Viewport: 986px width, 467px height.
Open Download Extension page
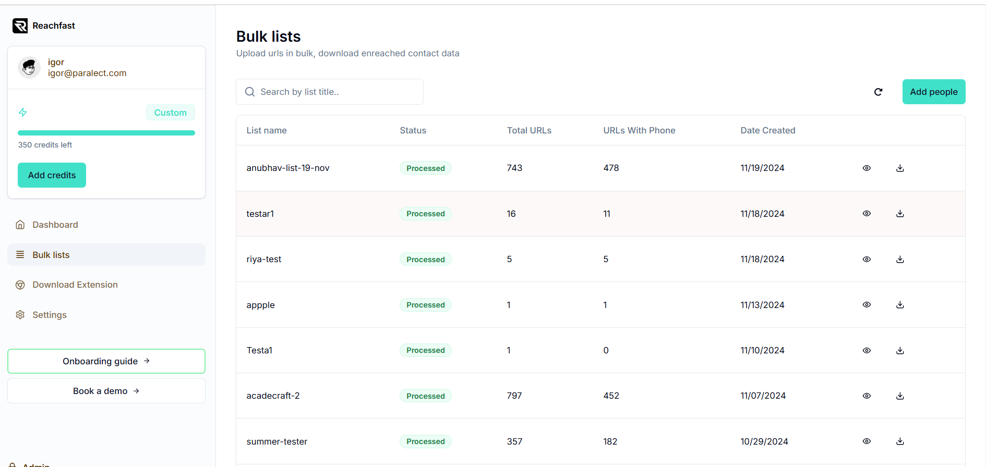[x=75, y=285]
